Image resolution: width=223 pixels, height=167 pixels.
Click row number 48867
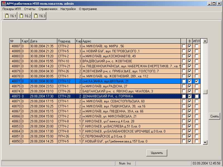(x=16, y=111)
